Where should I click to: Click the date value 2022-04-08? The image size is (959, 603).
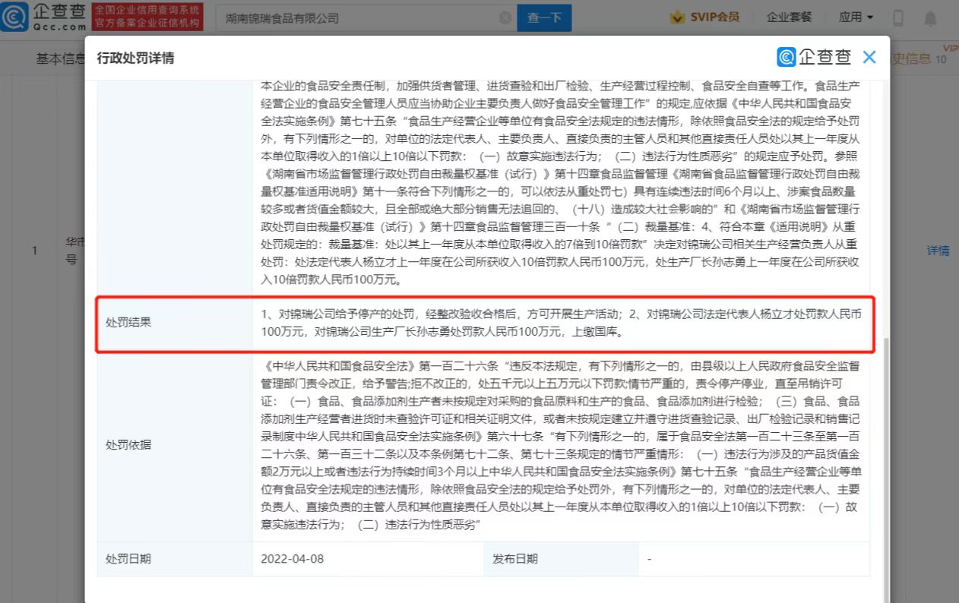coord(292,559)
